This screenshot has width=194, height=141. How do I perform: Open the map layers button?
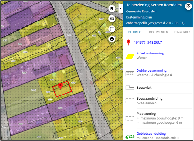point(112,9)
